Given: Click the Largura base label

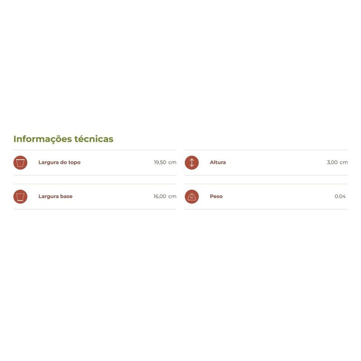Looking at the screenshot, I should [55, 197].
